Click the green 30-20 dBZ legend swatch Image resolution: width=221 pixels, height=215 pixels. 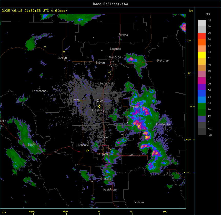click(202, 106)
